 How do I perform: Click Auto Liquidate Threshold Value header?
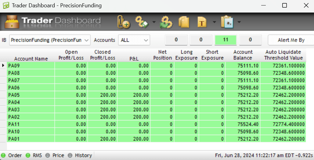[283, 55]
